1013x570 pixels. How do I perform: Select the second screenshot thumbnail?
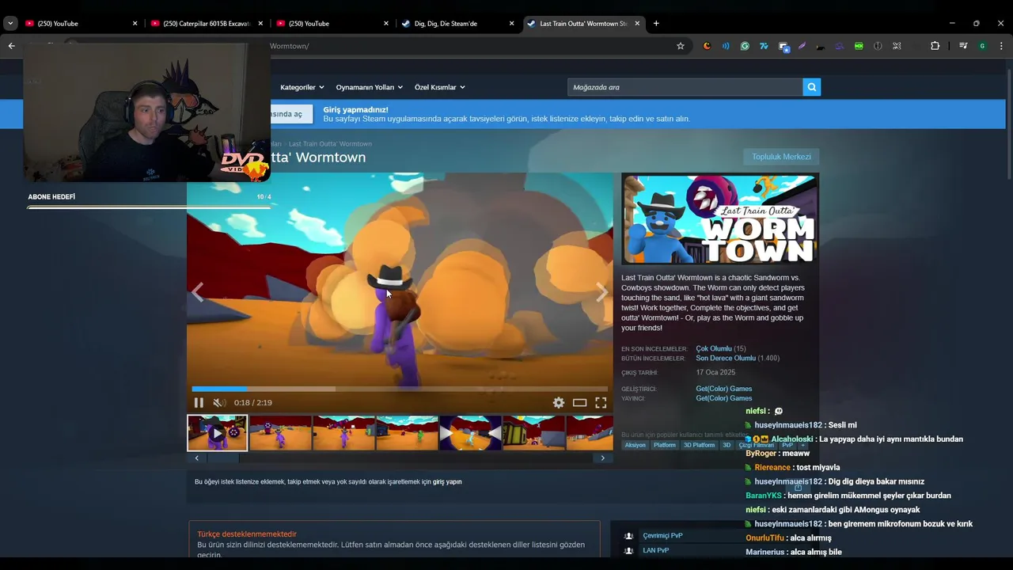(280, 433)
